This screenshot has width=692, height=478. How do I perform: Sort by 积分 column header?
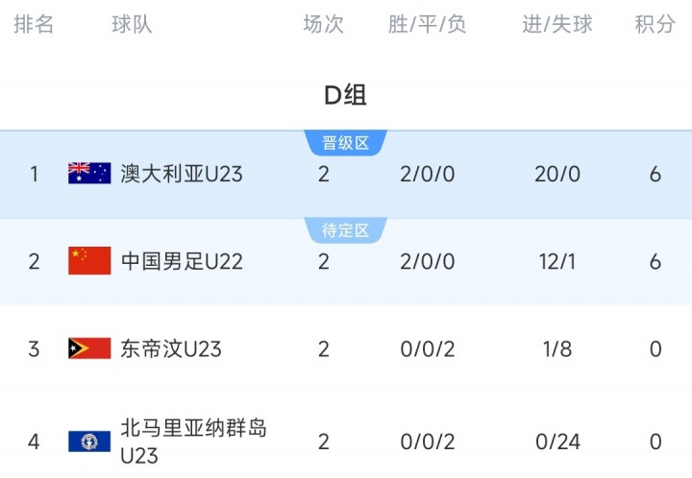(655, 25)
